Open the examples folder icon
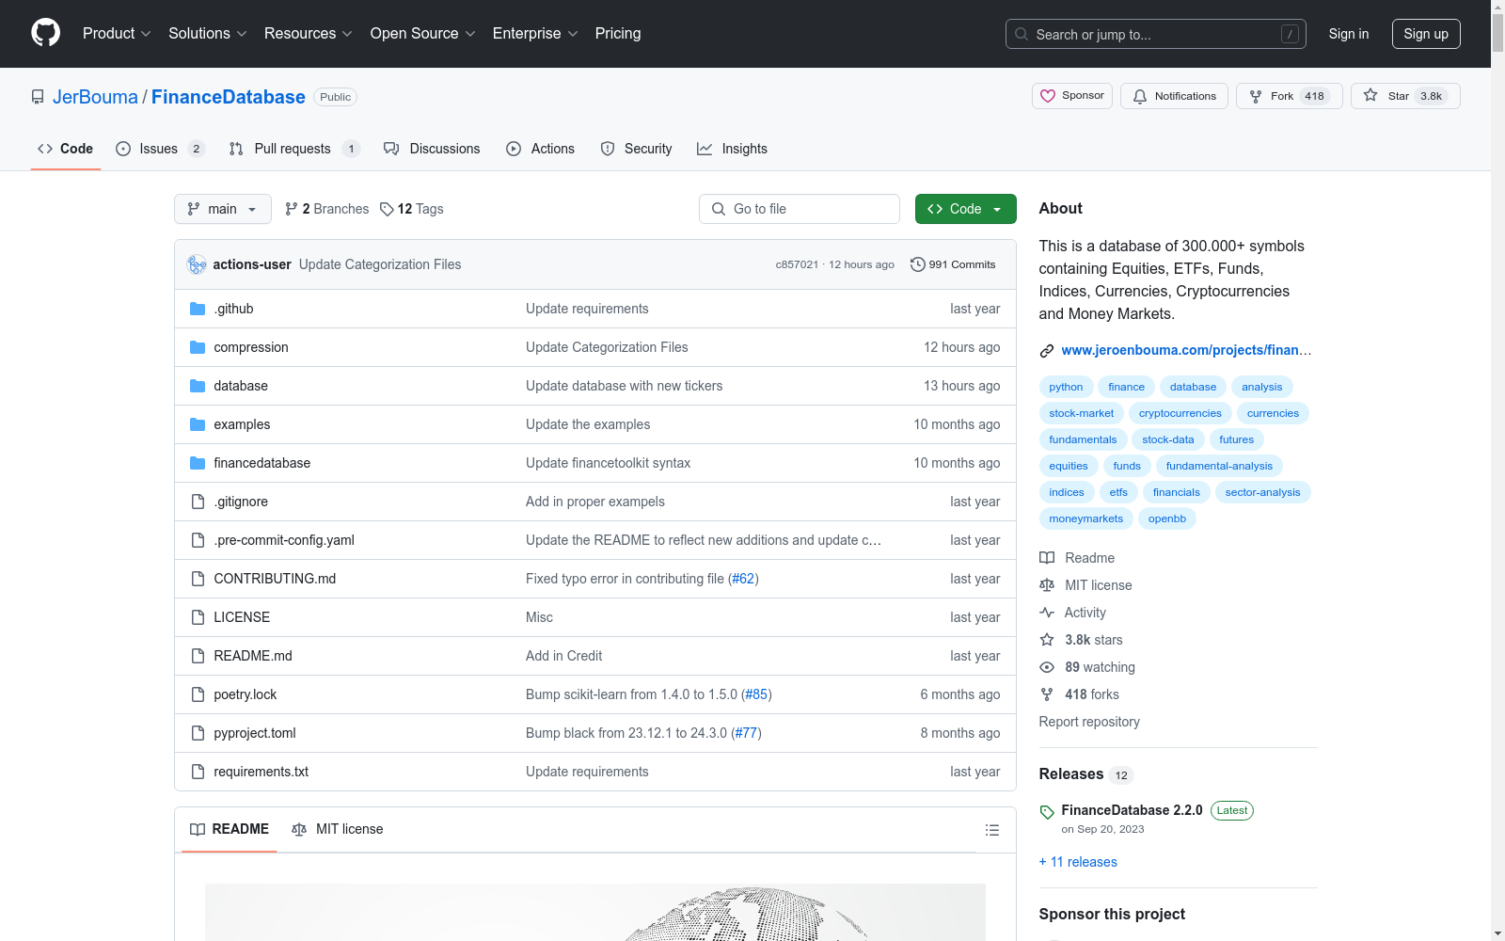Screen dimensions: 1505x941 coord(198,424)
